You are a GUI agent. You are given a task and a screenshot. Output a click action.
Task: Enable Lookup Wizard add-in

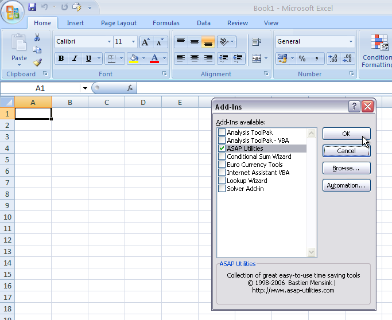222,181
